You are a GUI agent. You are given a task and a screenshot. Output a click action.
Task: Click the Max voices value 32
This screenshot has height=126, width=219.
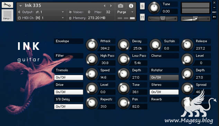pos(108,12)
